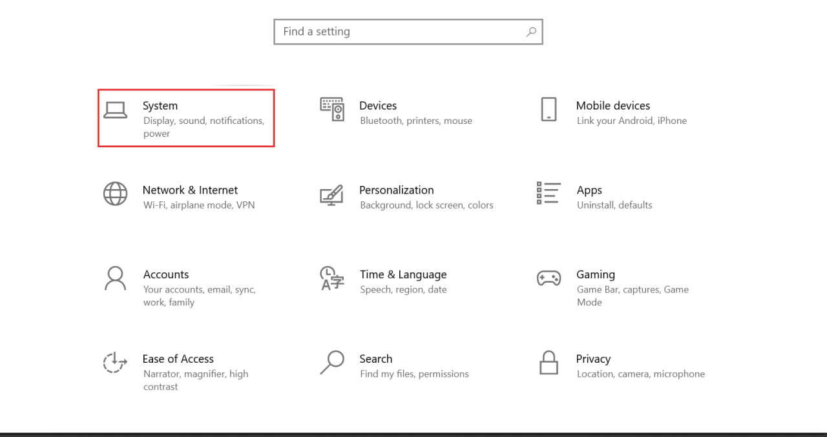Click the globe icon for Network & Internet

(x=116, y=194)
